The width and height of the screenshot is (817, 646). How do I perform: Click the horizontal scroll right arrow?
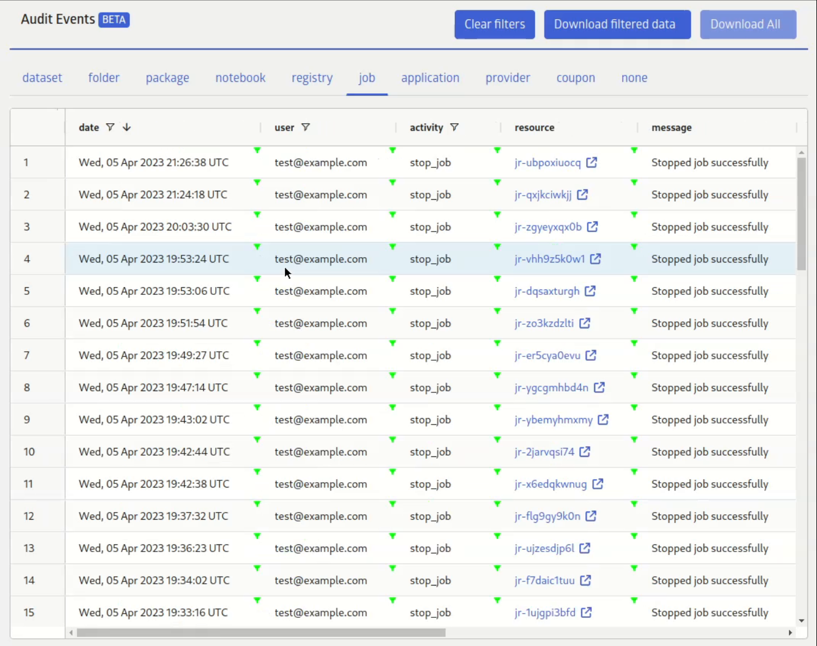(x=790, y=633)
